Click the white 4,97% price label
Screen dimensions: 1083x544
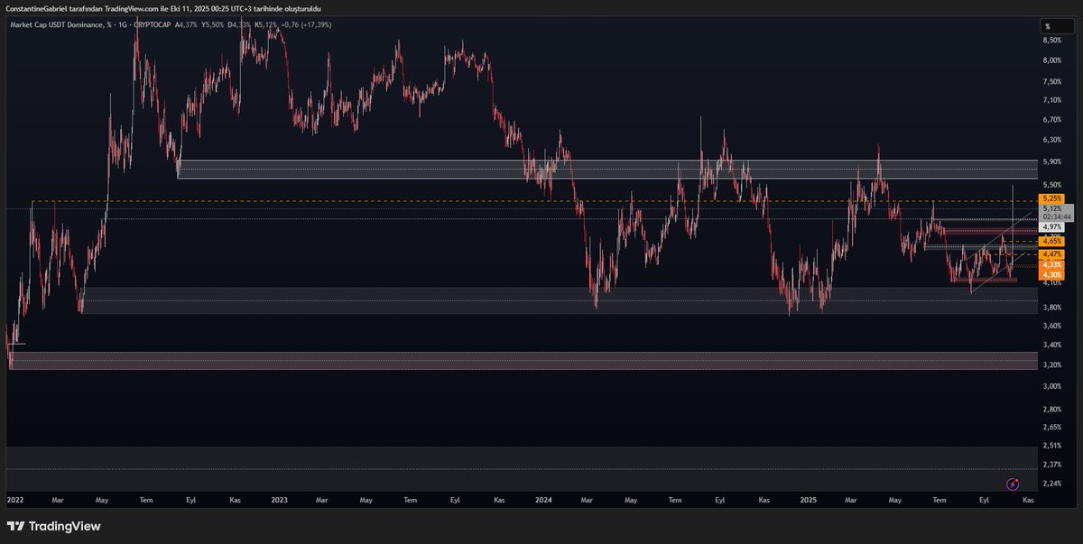coord(1052,228)
